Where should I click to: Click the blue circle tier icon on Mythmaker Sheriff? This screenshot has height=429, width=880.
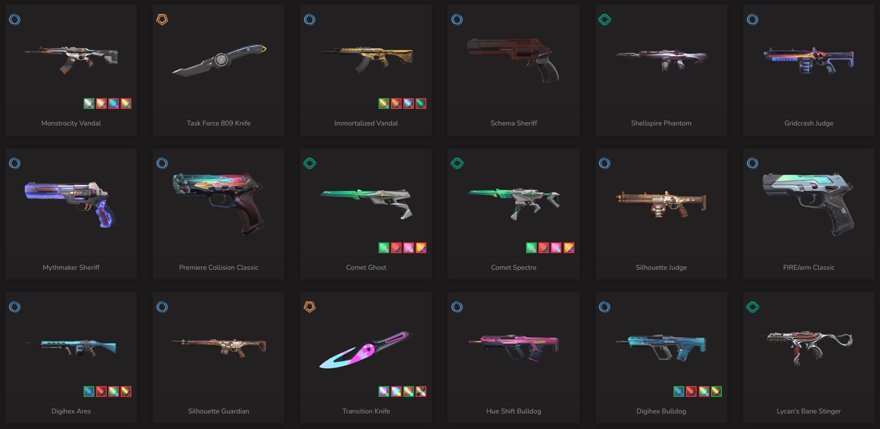[14, 164]
